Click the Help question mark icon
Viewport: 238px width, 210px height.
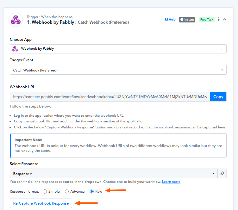click(x=166, y=19)
